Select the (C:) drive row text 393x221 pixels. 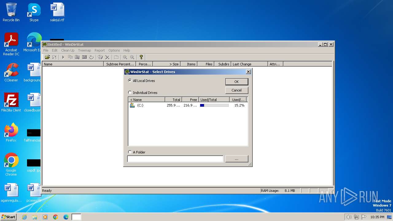coord(140,105)
